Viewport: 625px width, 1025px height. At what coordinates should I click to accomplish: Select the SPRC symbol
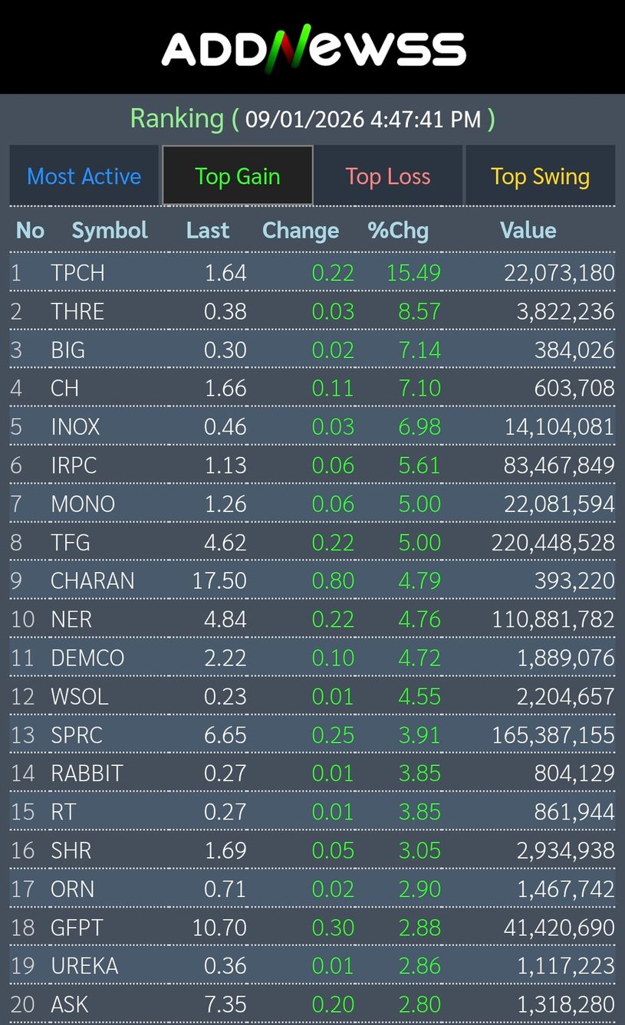(x=77, y=735)
